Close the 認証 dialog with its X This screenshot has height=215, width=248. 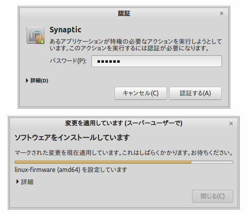pyautogui.click(x=222, y=13)
